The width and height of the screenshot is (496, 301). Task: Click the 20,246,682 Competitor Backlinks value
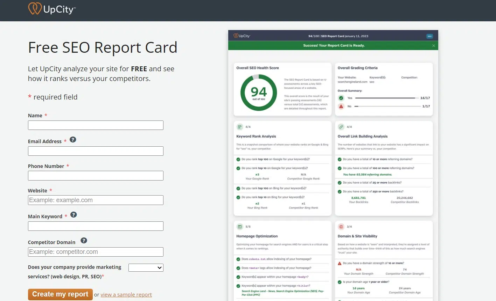(x=405, y=198)
